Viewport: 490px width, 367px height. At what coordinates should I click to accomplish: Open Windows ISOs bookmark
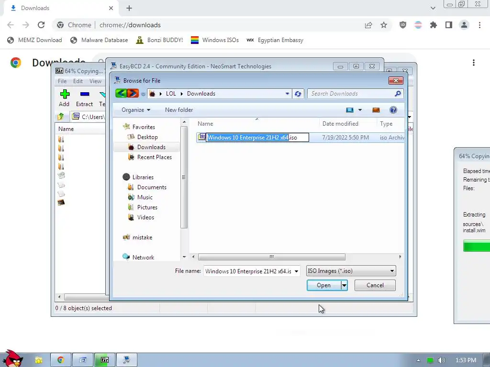pyautogui.click(x=215, y=40)
